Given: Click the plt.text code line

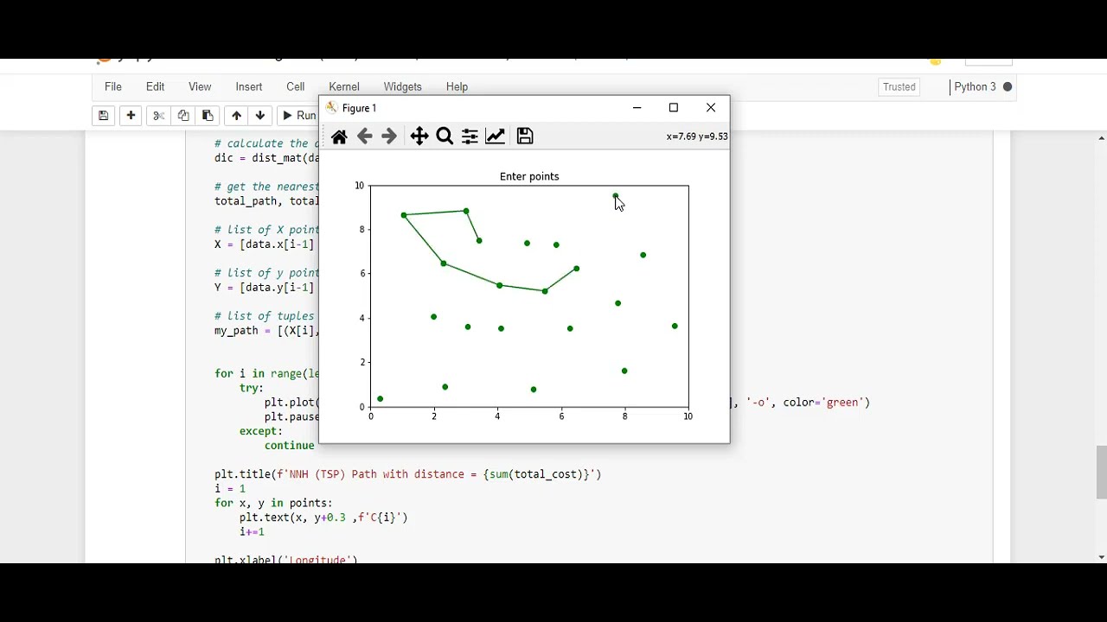Looking at the screenshot, I should 323,517.
